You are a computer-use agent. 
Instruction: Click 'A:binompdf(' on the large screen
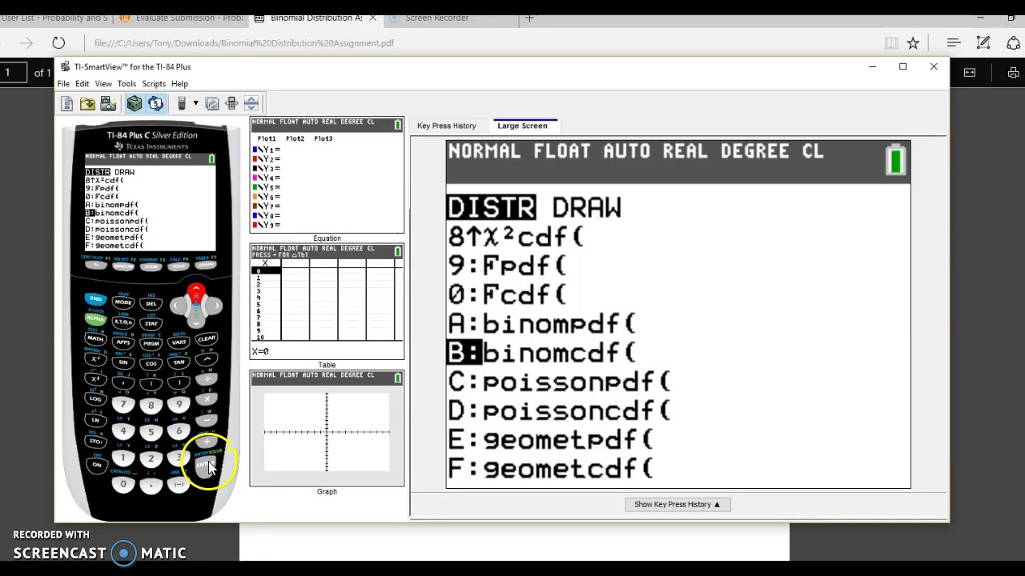[x=541, y=324]
